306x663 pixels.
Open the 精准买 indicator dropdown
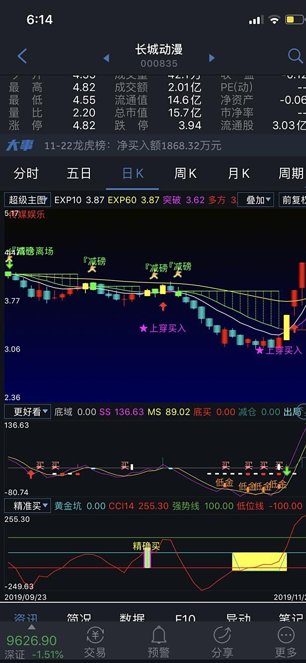[27, 506]
